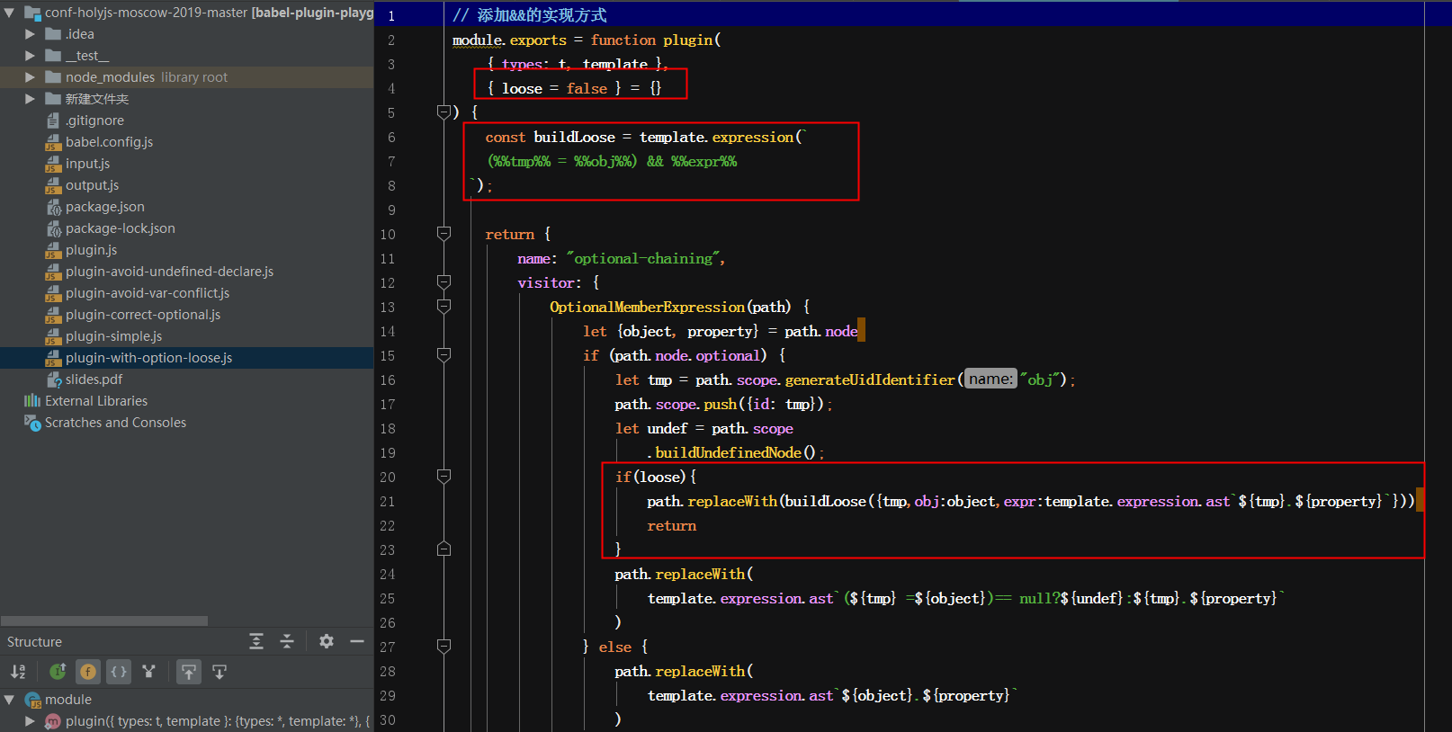Screen dimensions: 1452x732
Task: Fold the return block at line 10
Action: pos(444,234)
